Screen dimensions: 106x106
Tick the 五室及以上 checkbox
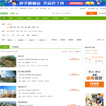click(x=31, y=35)
